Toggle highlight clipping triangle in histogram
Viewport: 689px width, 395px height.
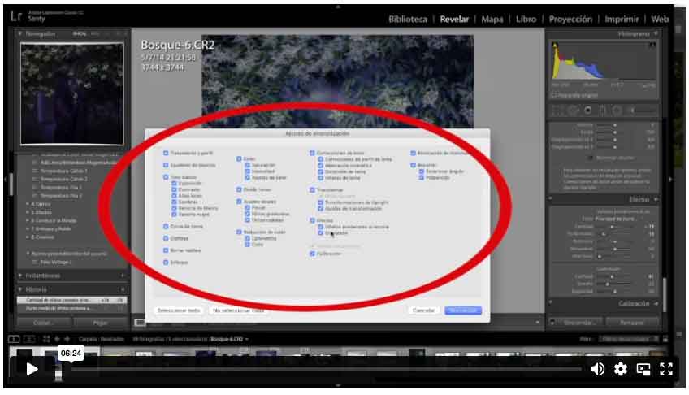coord(652,46)
